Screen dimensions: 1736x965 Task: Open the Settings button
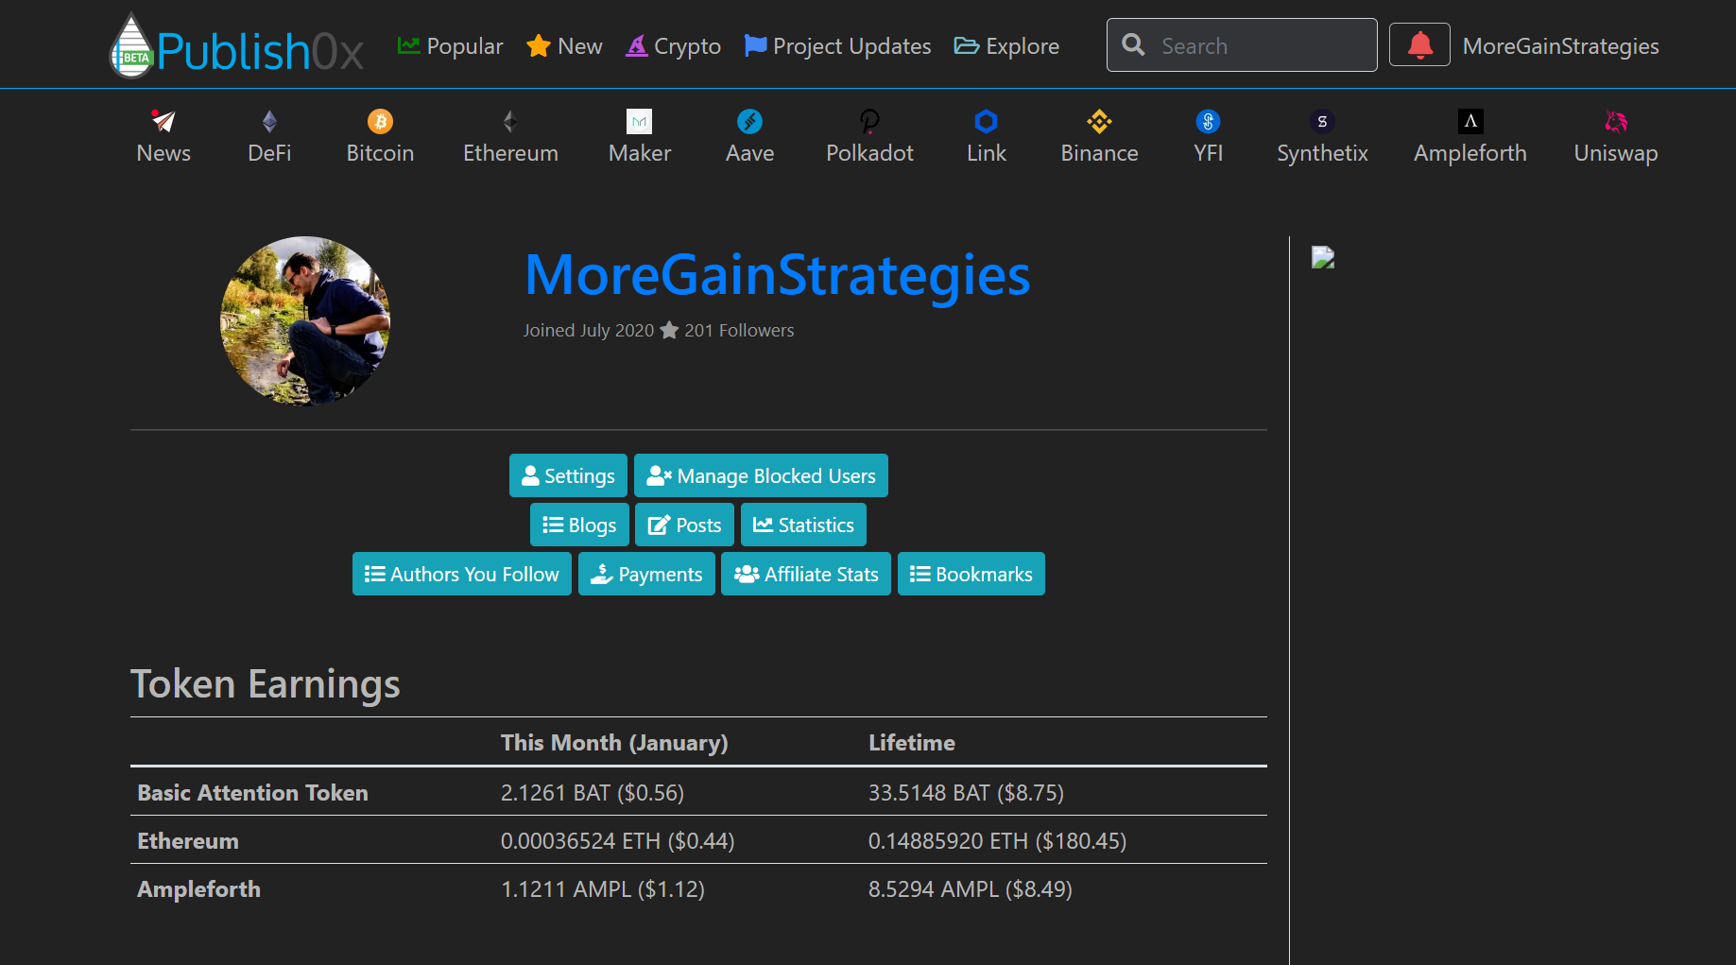tap(568, 475)
